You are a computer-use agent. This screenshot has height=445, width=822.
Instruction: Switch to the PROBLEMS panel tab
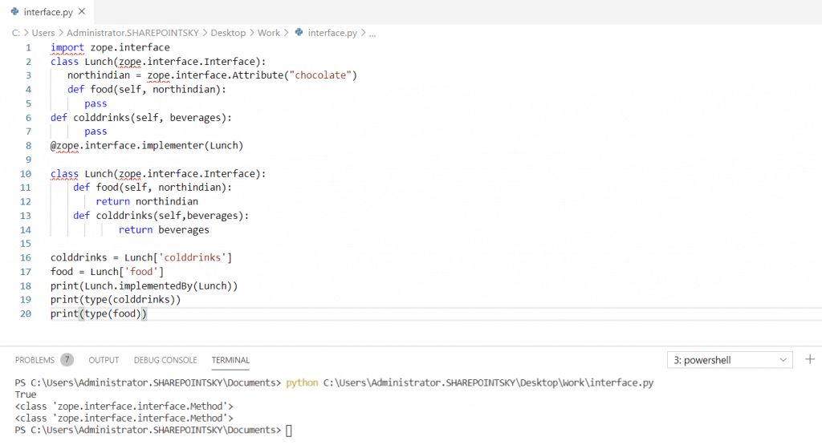click(35, 360)
